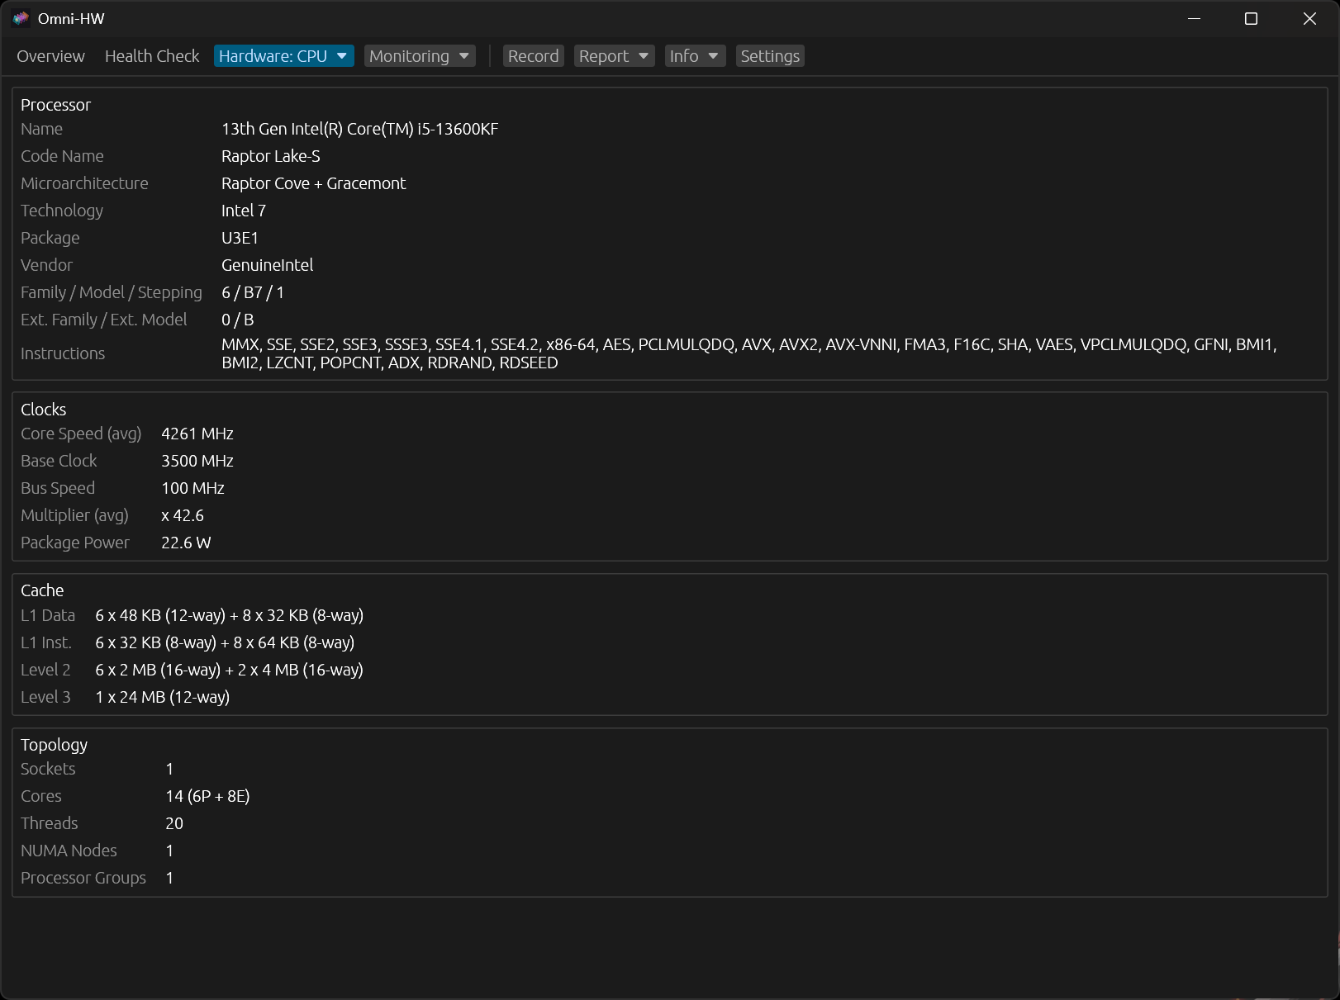Screen dimensions: 1340x1000
Task: Close the Omni-HW window
Action: pos(1309,18)
